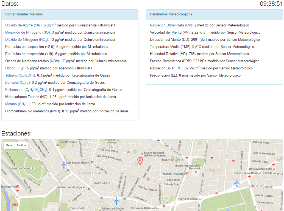This screenshot has height=211, width=284.
Task: Click the Madrid-Recoletos train station icon
Action: 187,174
